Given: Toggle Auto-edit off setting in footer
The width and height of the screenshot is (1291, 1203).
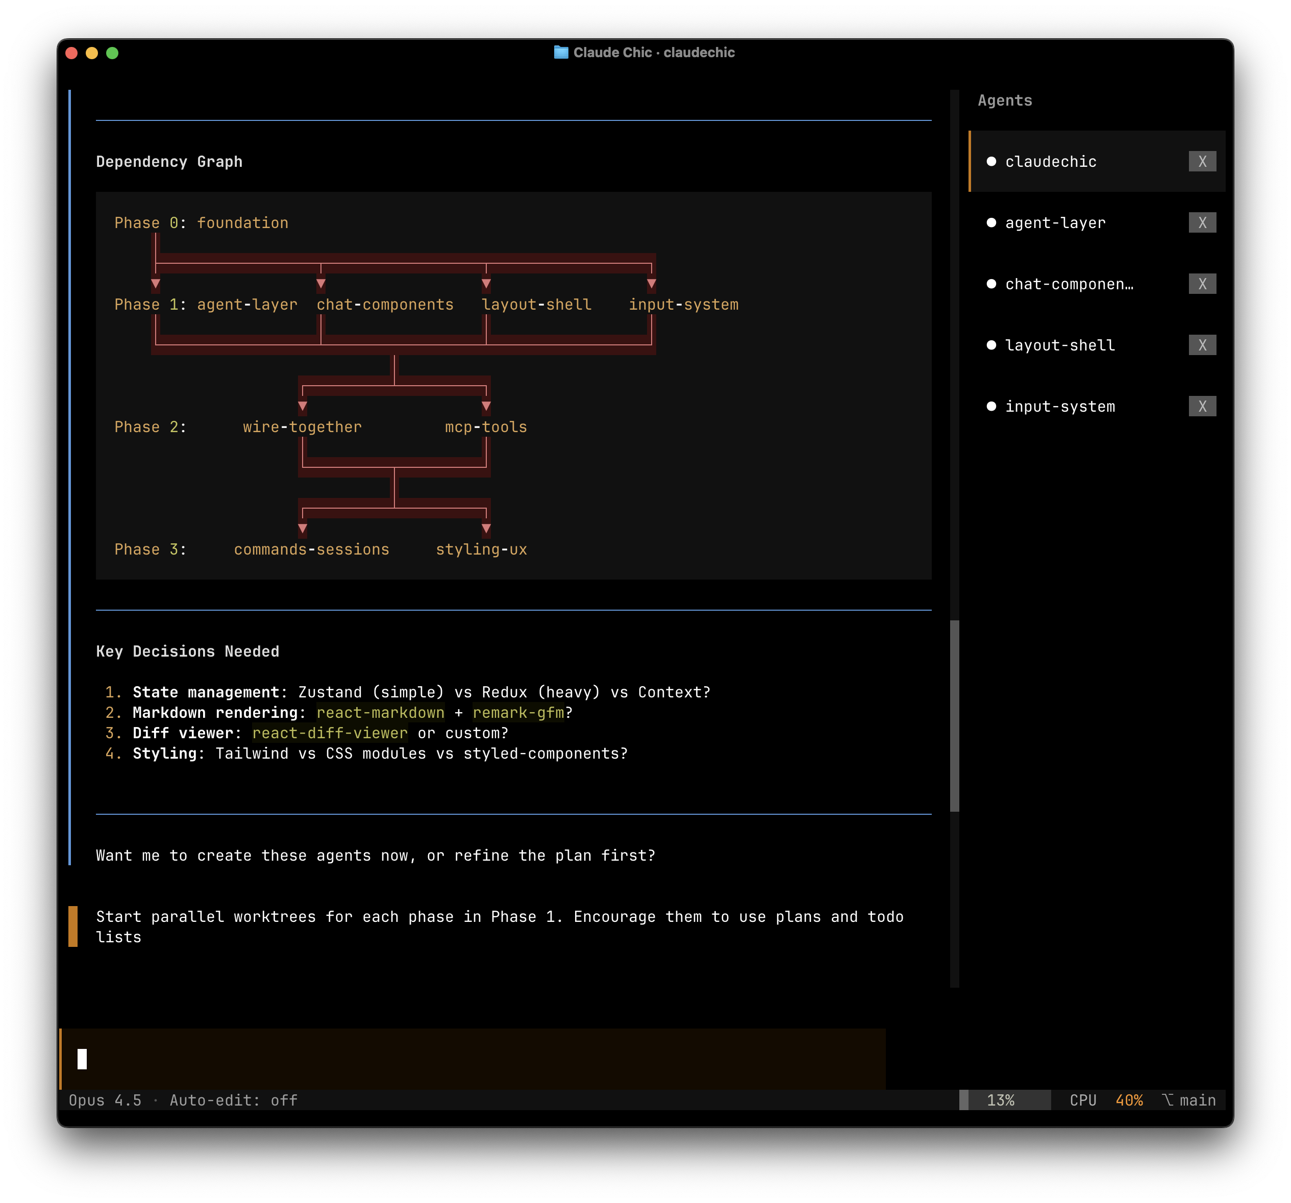Looking at the screenshot, I should coord(233,1100).
